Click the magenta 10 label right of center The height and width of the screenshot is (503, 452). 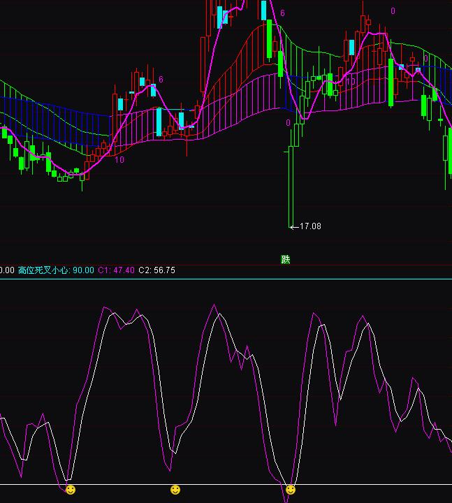[x=350, y=81]
